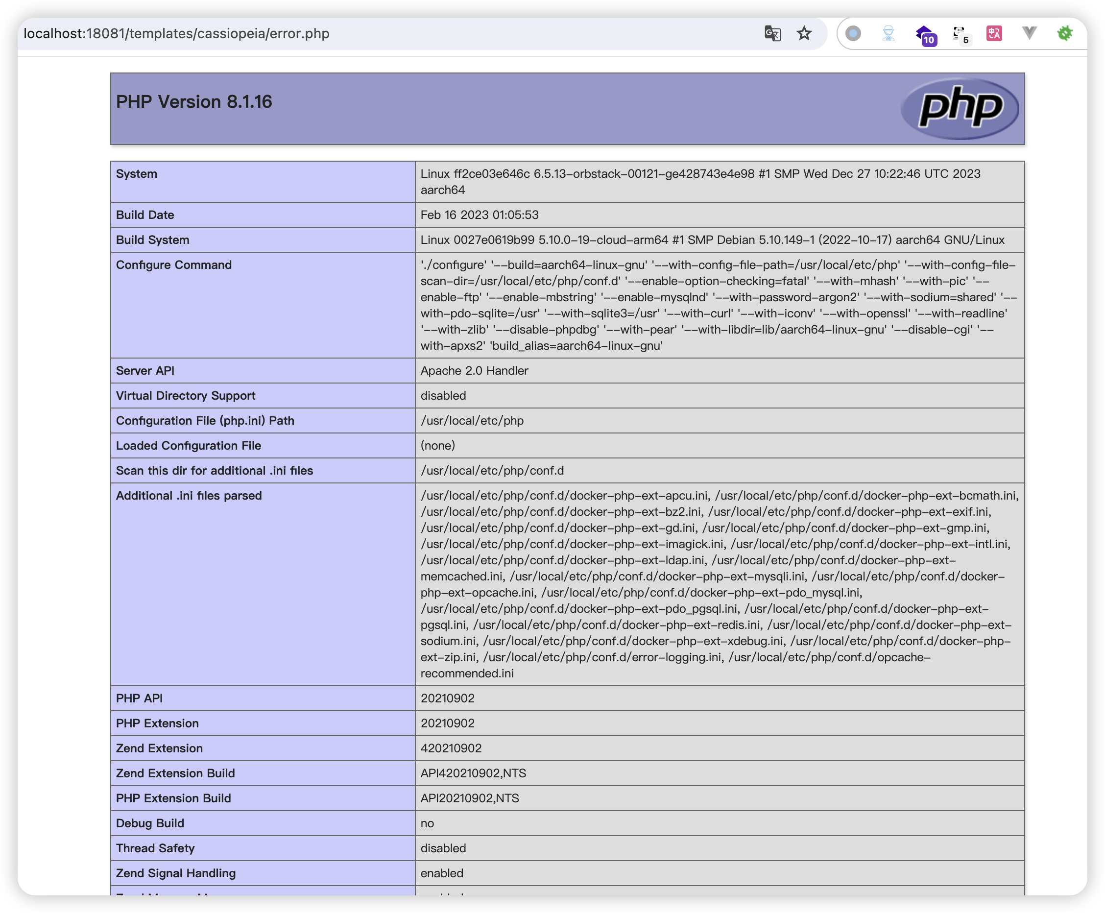This screenshot has height=913, width=1105.
Task: Click the 'System' row label
Action: click(x=136, y=173)
